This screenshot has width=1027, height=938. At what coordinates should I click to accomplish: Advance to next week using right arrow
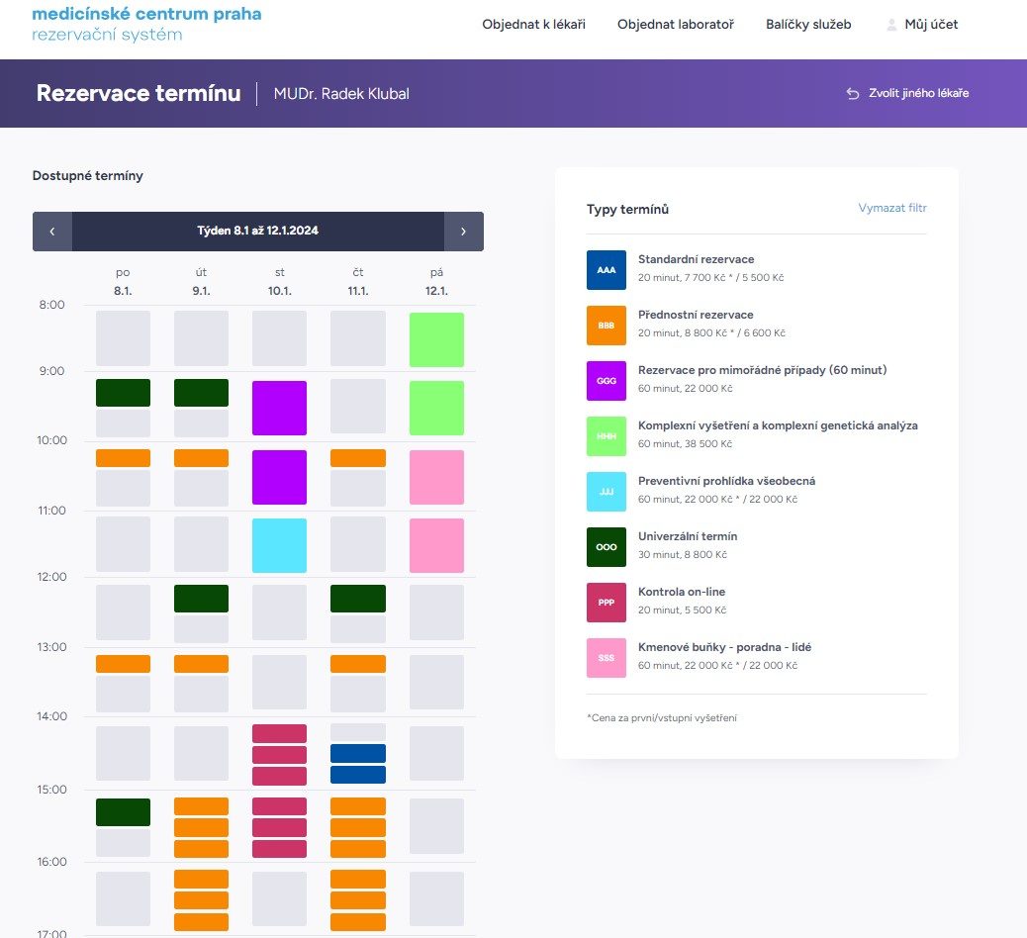[463, 232]
